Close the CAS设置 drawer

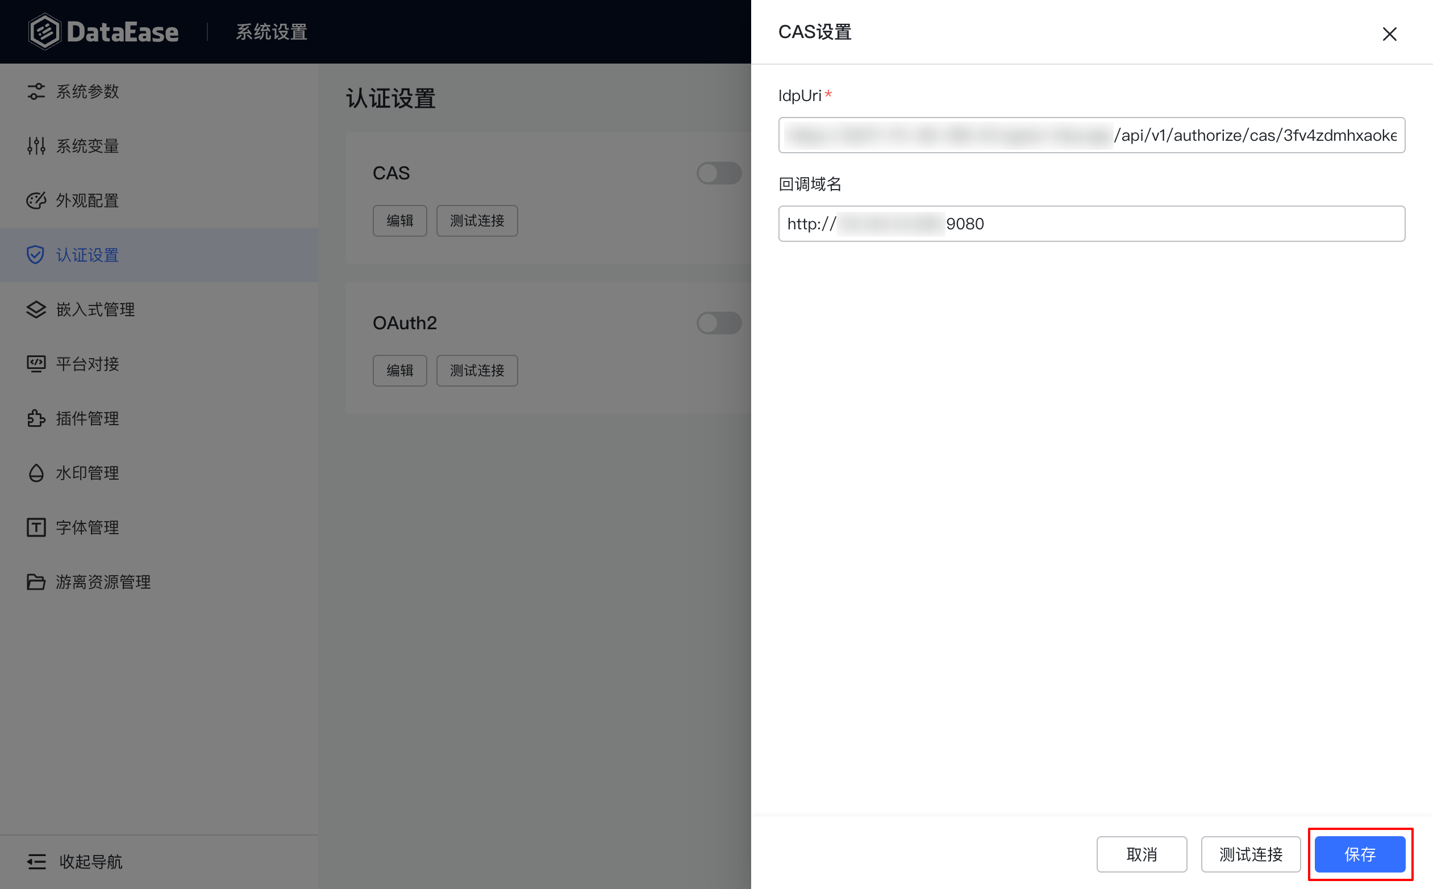pos(1389,34)
